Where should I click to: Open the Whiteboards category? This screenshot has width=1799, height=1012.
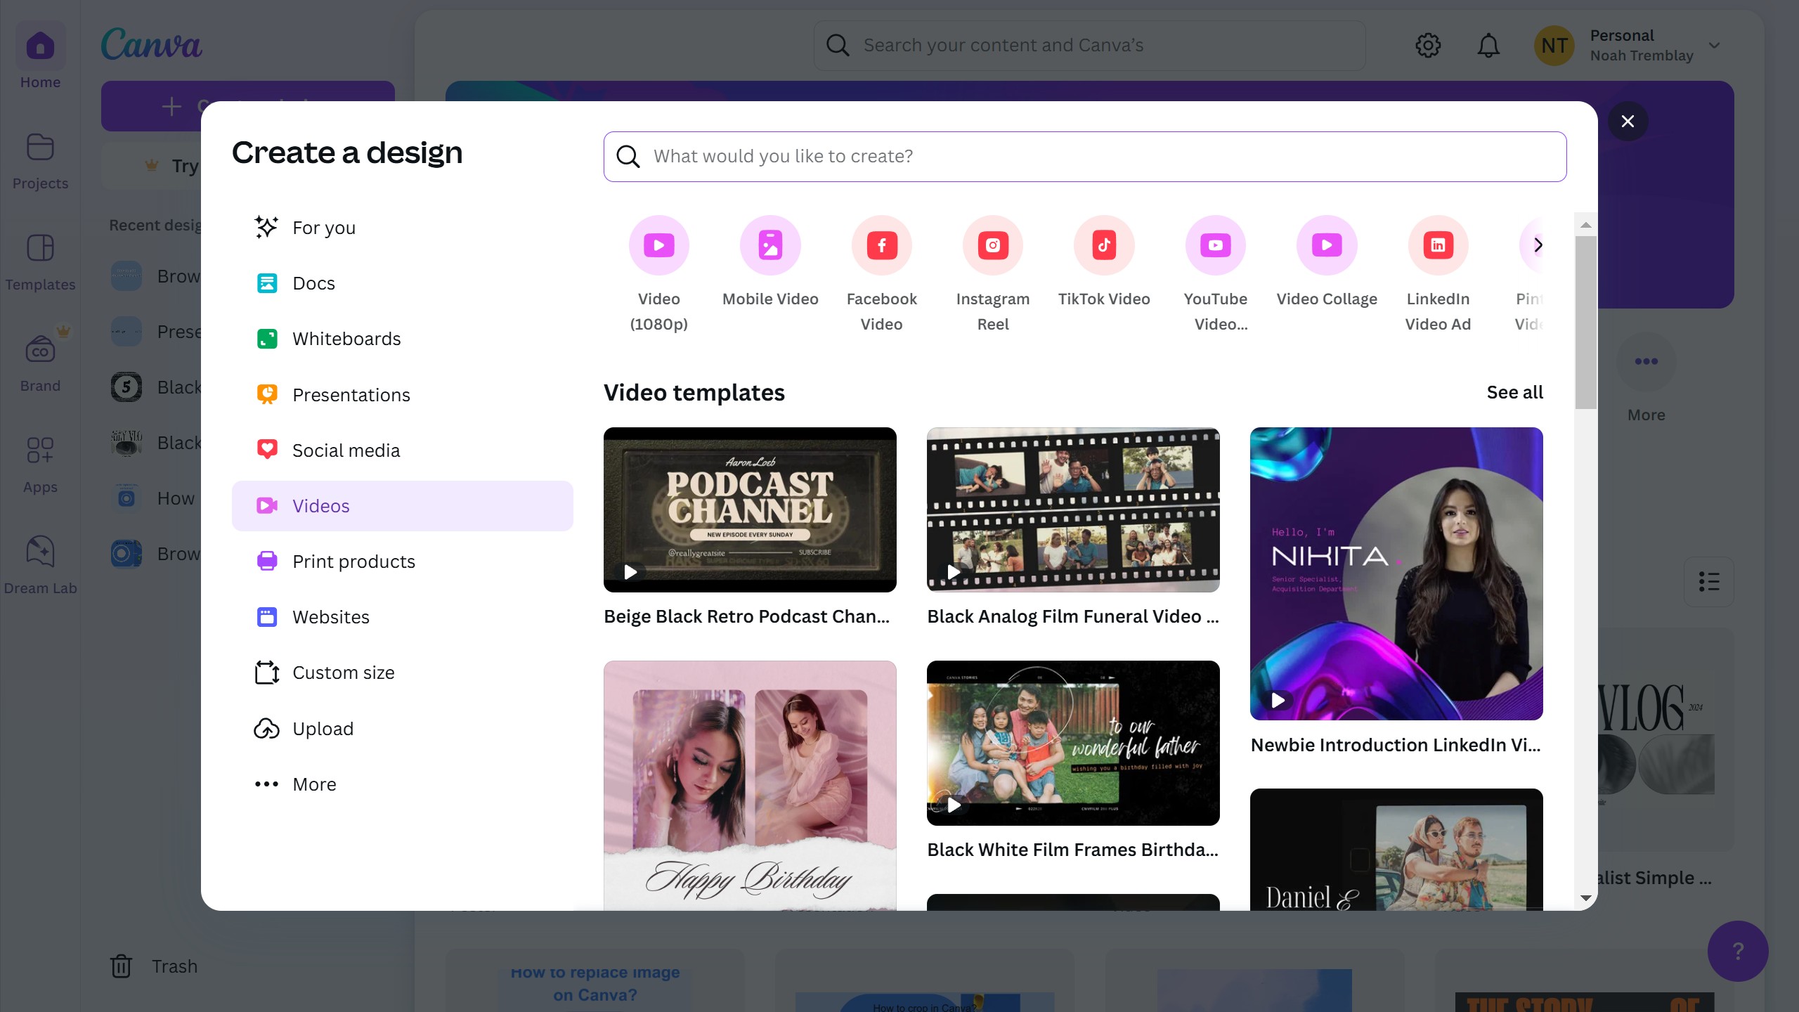(346, 339)
